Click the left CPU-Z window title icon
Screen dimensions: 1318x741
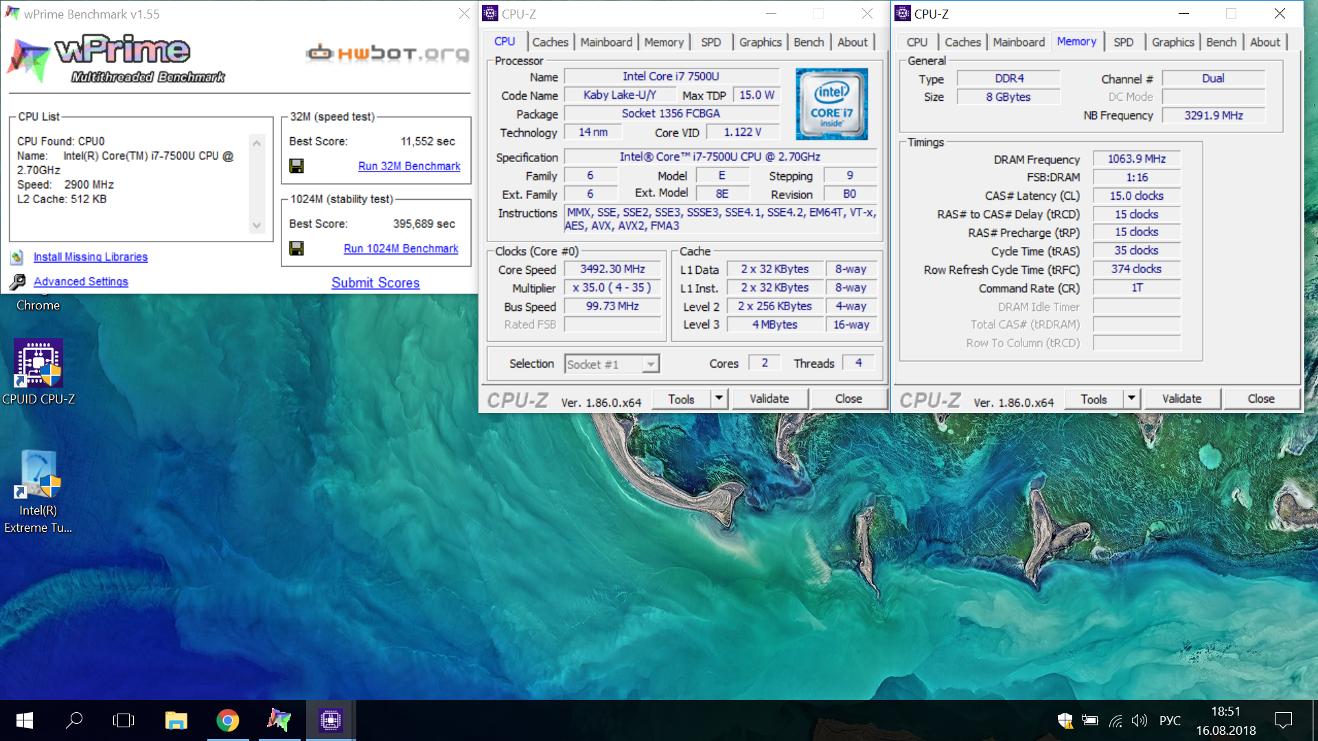click(x=490, y=13)
